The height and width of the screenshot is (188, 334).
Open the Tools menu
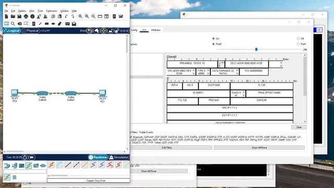(40, 11)
